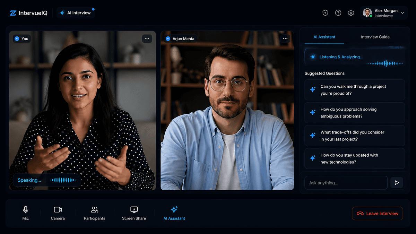Image resolution: width=416 pixels, height=234 pixels.
Task: Click the IntervueIQ logo icon
Action: tap(13, 13)
